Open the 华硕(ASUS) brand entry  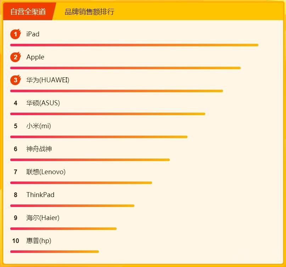point(43,103)
